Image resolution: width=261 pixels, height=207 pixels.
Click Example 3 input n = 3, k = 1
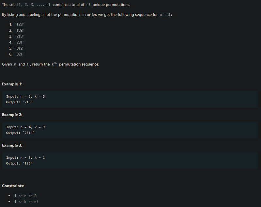point(25,158)
